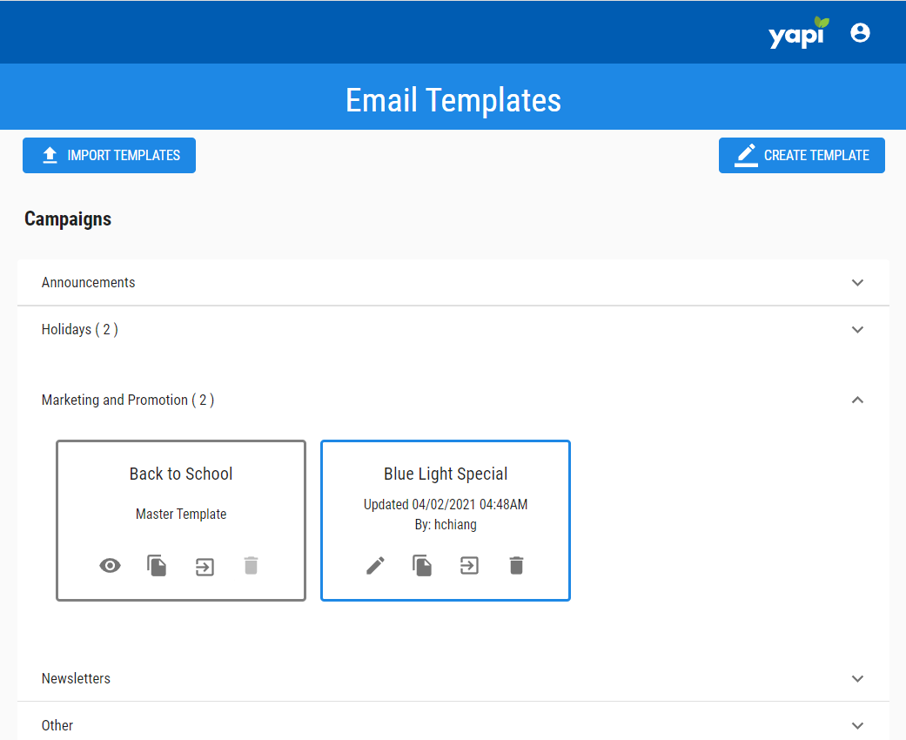Click the Updated 04/02/2021 04:48AM text
This screenshot has height=740, width=906.
pos(446,504)
